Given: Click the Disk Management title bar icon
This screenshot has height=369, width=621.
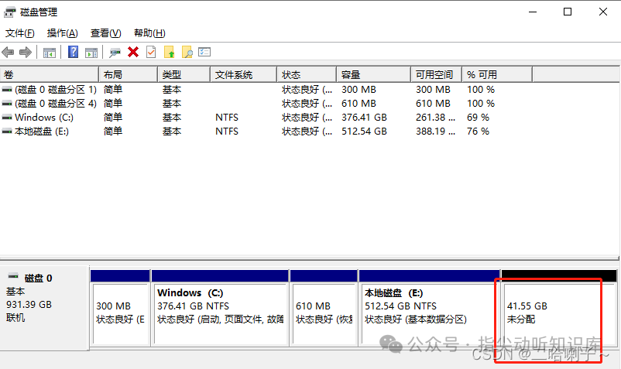Looking at the screenshot, I should [x=9, y=12].
